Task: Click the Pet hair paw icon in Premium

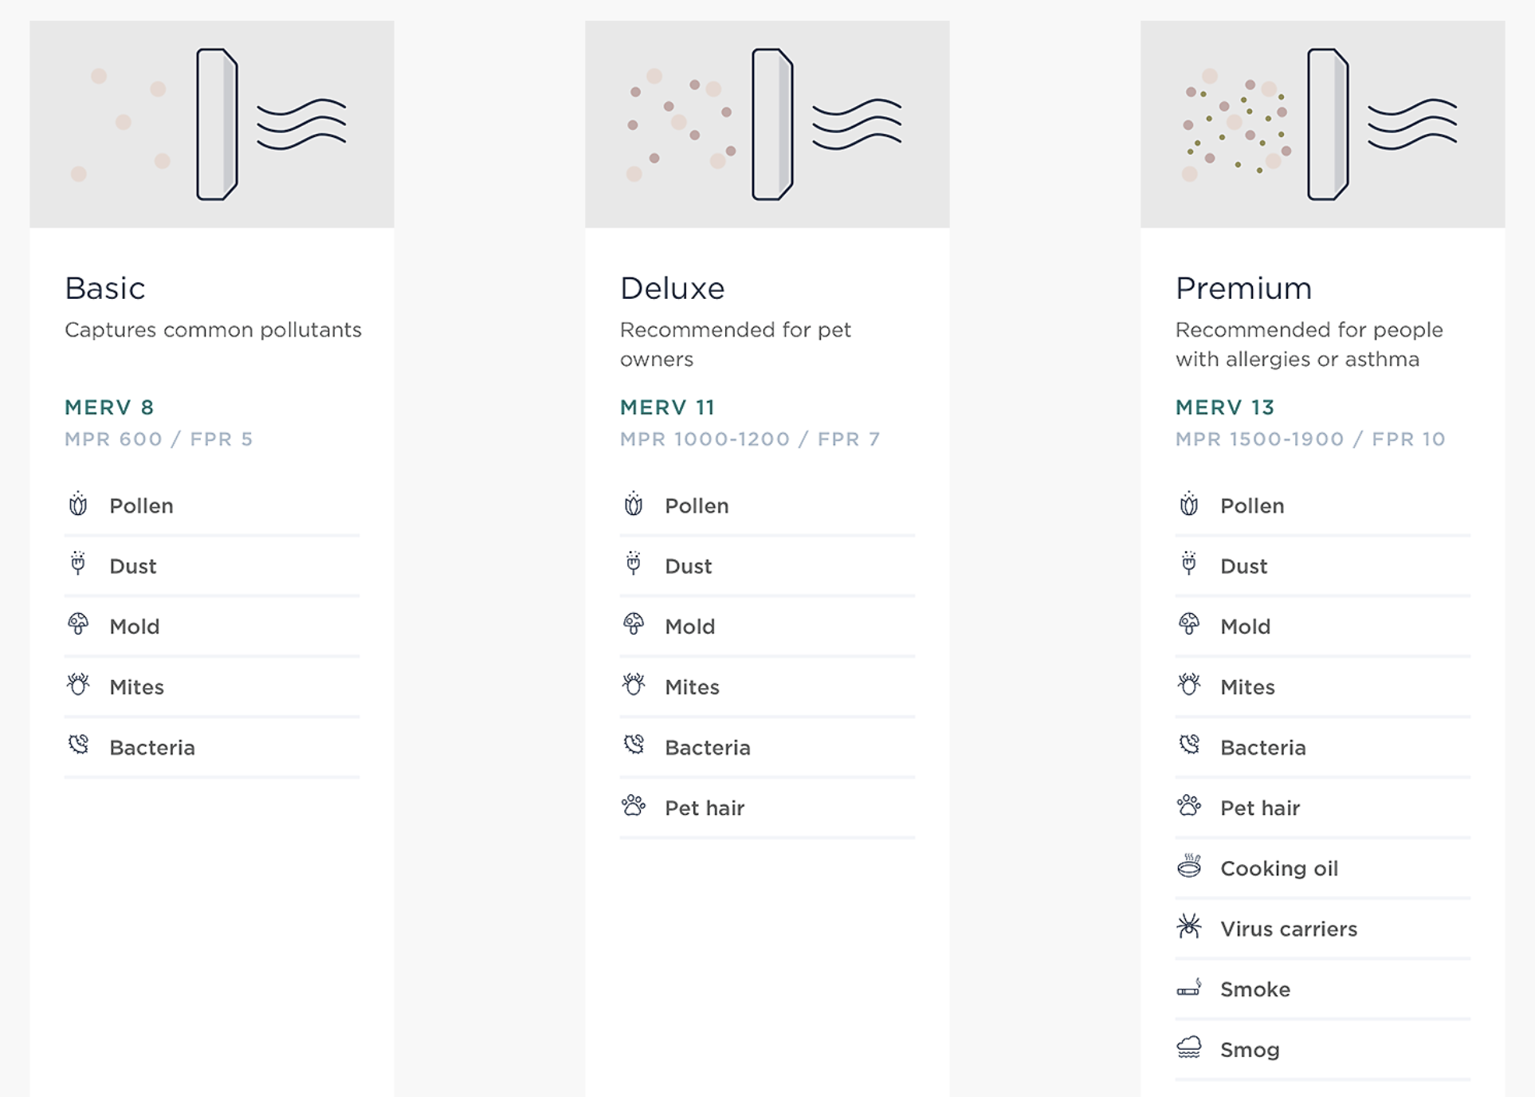Action: [x=1190, y=808]
